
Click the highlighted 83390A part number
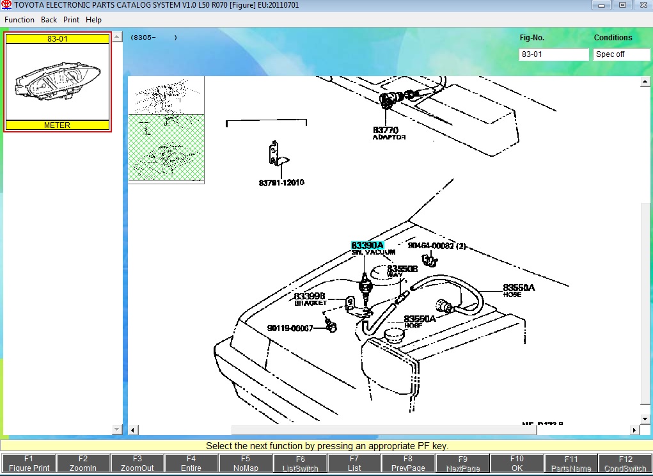pos(367,246)
